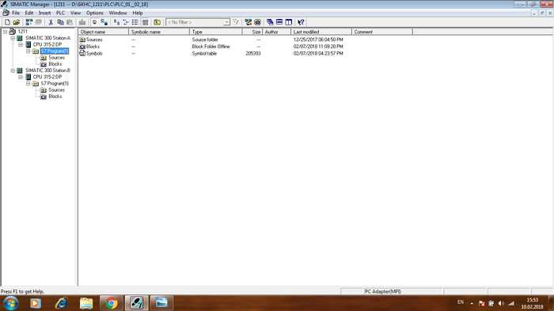Collapse the 1211 project root node
Image resolution: width=554 pixels, height=311 pixels.
5,32
